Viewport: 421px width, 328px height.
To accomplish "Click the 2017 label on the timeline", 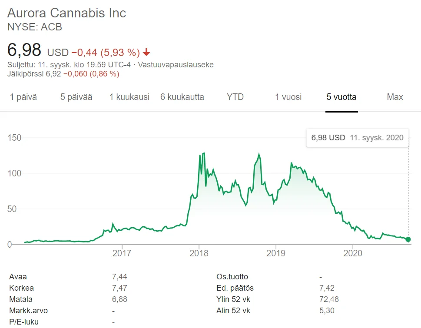I will (x=122, y=253).
